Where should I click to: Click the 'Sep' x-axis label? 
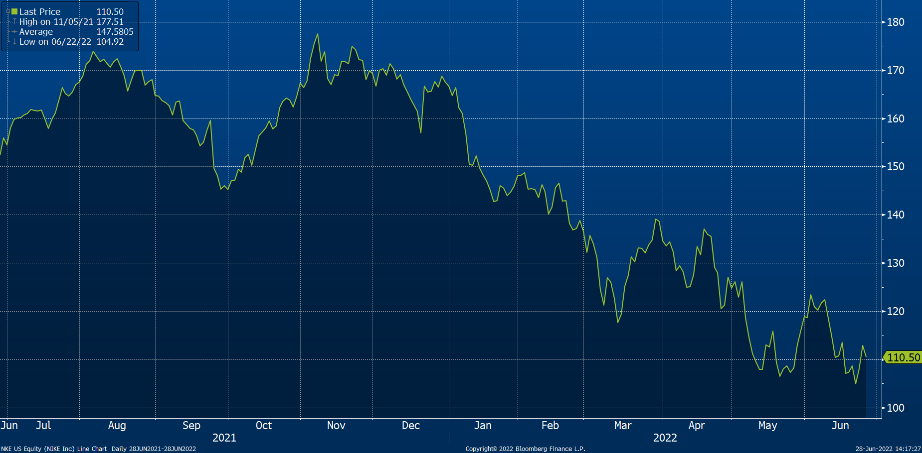click(191, 426)
